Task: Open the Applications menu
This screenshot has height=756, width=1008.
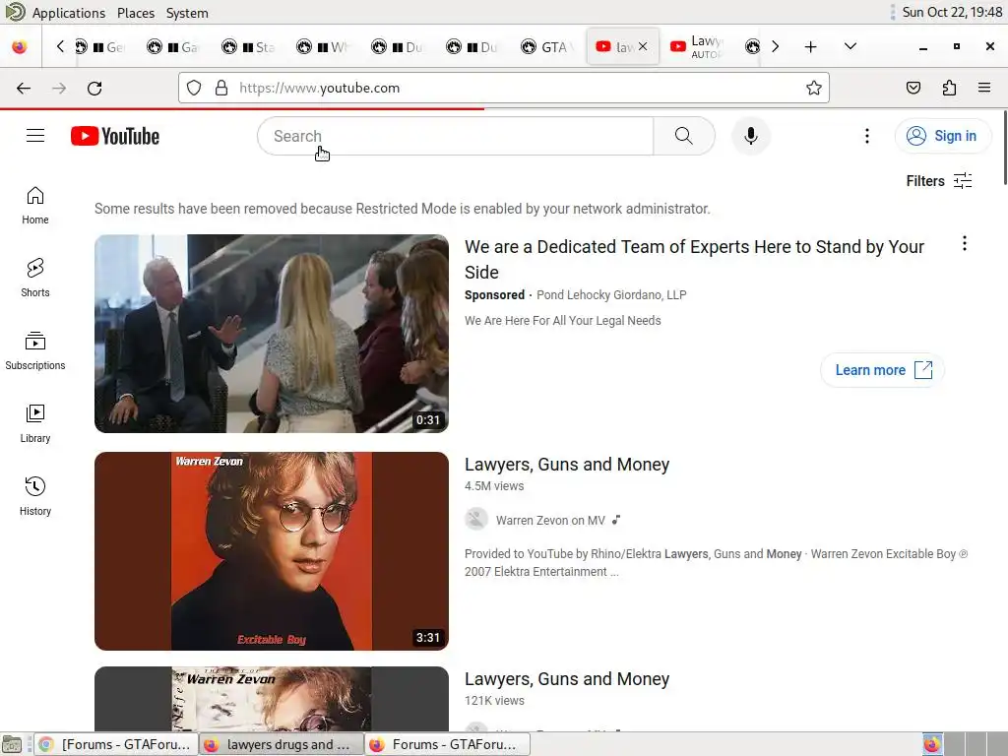Action: click(x=68, y=13)
